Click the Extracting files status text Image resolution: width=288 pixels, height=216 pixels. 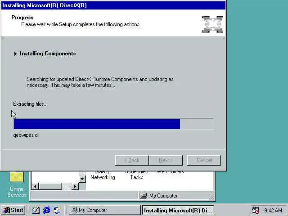30,104
